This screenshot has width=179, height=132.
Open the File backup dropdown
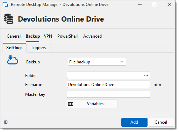97,62
